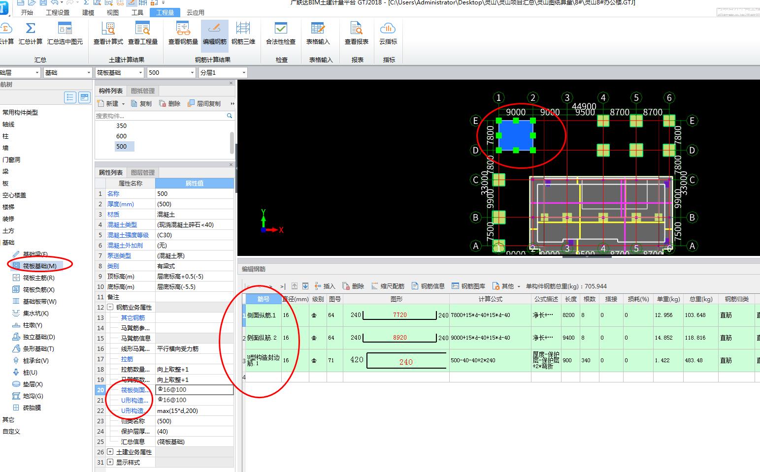
Task: Open the 500 component dropdown
Action: (171, 72)
